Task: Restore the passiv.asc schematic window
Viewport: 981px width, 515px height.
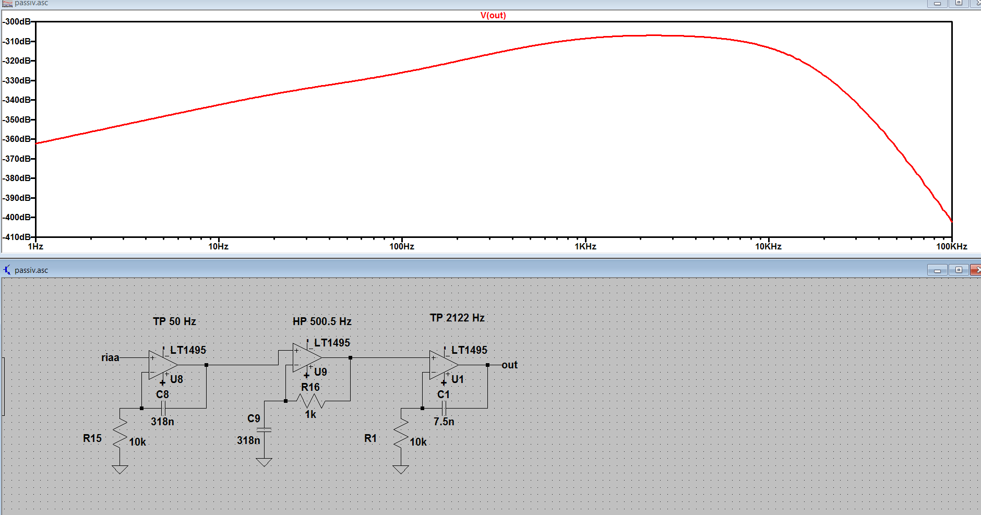Action: tap(959, 270)
